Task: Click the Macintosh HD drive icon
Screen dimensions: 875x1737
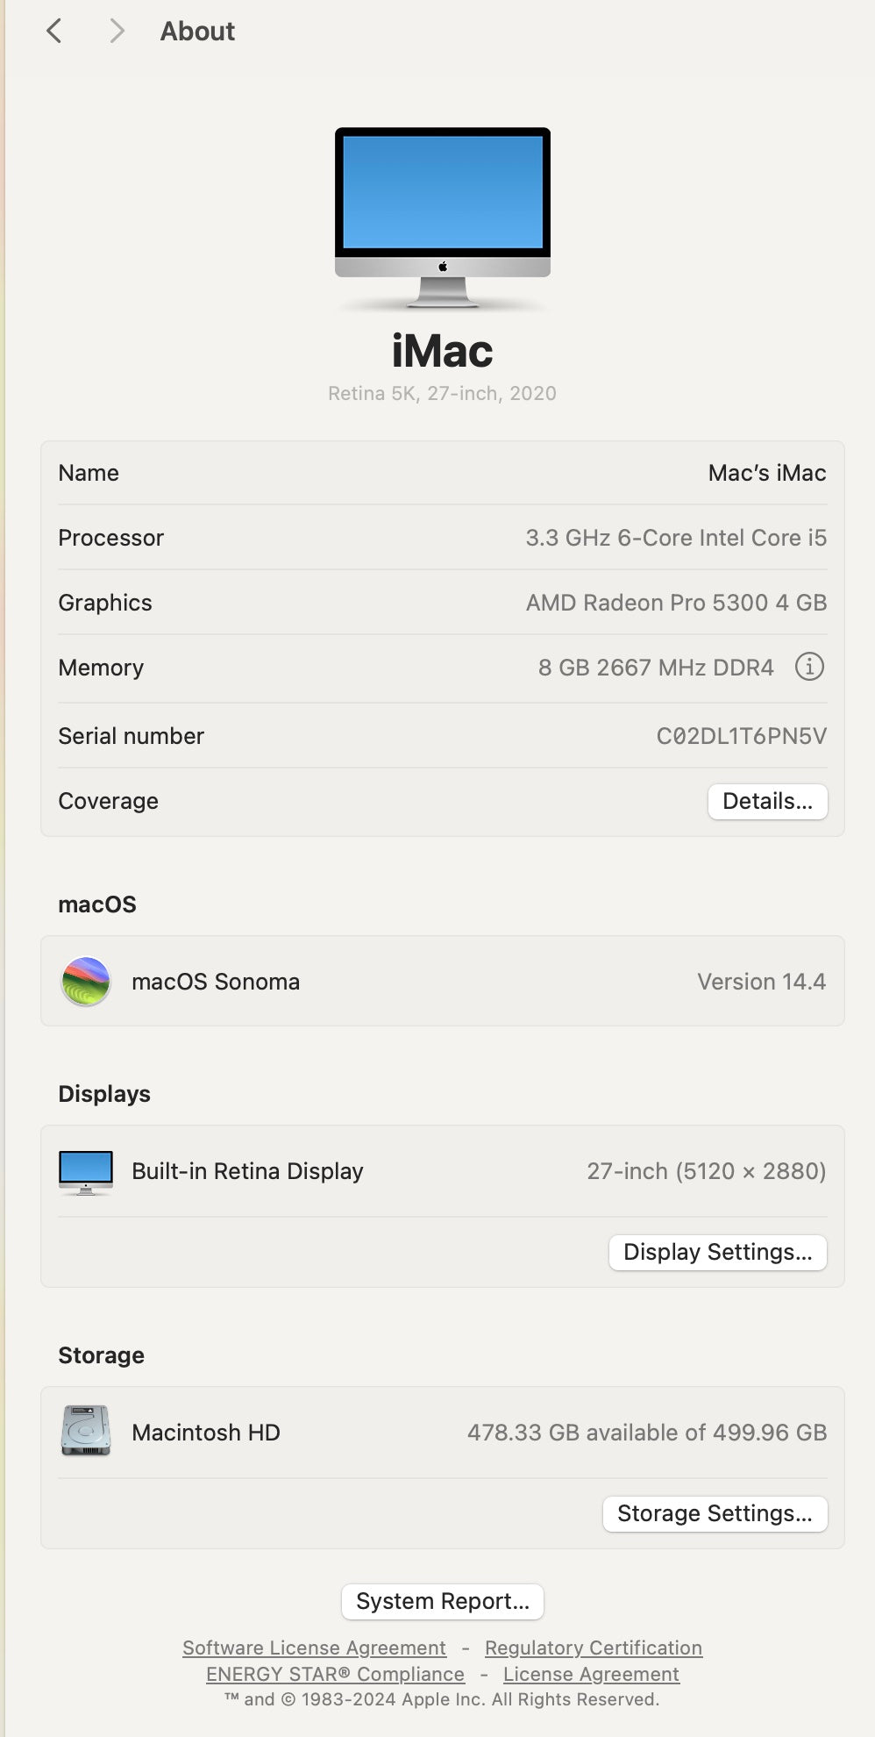Action: coord(86,1432)
